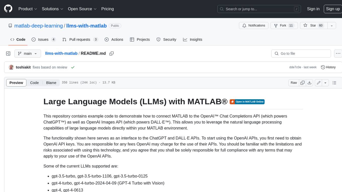Open the more file actions ellipsis
Screen dimensions: 342x192
[x=338, y=54]
